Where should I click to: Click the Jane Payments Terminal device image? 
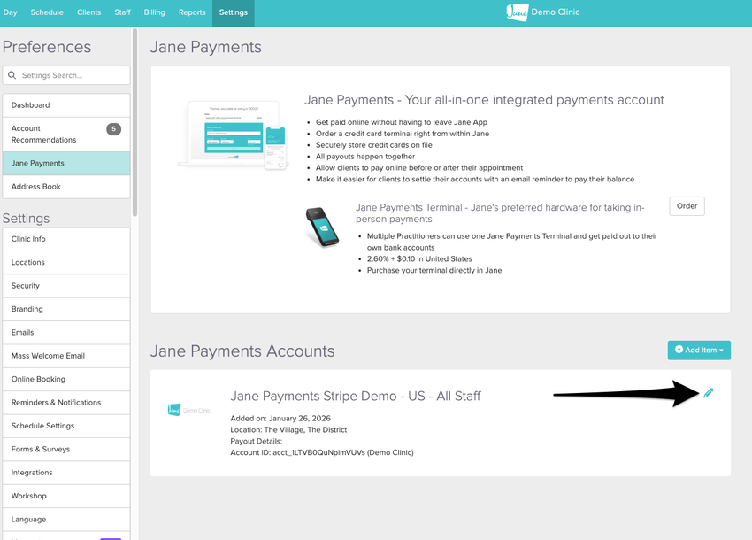(x=322, y=228)
